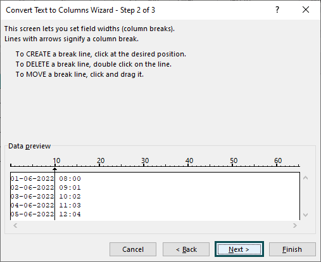Viewport: 321px width, 262px height.
Task: Click the time value 11:03
Action: 70,206
